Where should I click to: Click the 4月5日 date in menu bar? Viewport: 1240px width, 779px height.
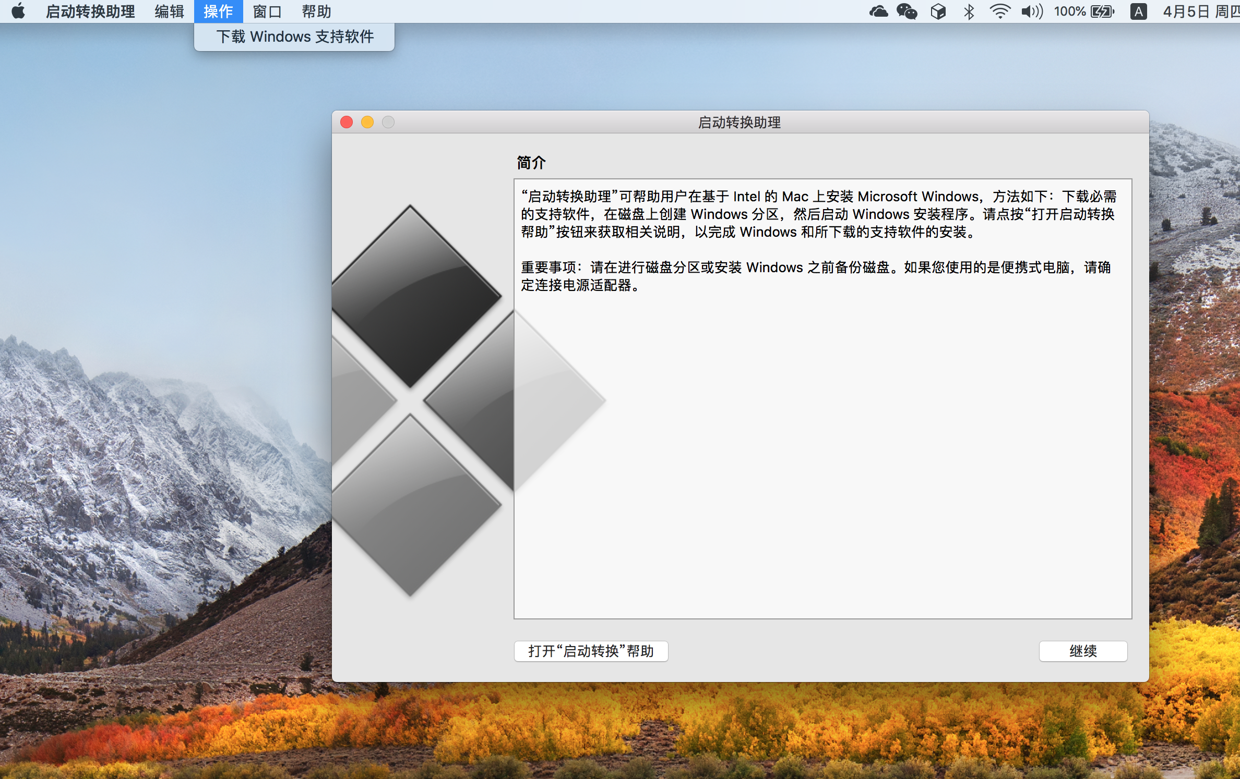[1186, 11]
